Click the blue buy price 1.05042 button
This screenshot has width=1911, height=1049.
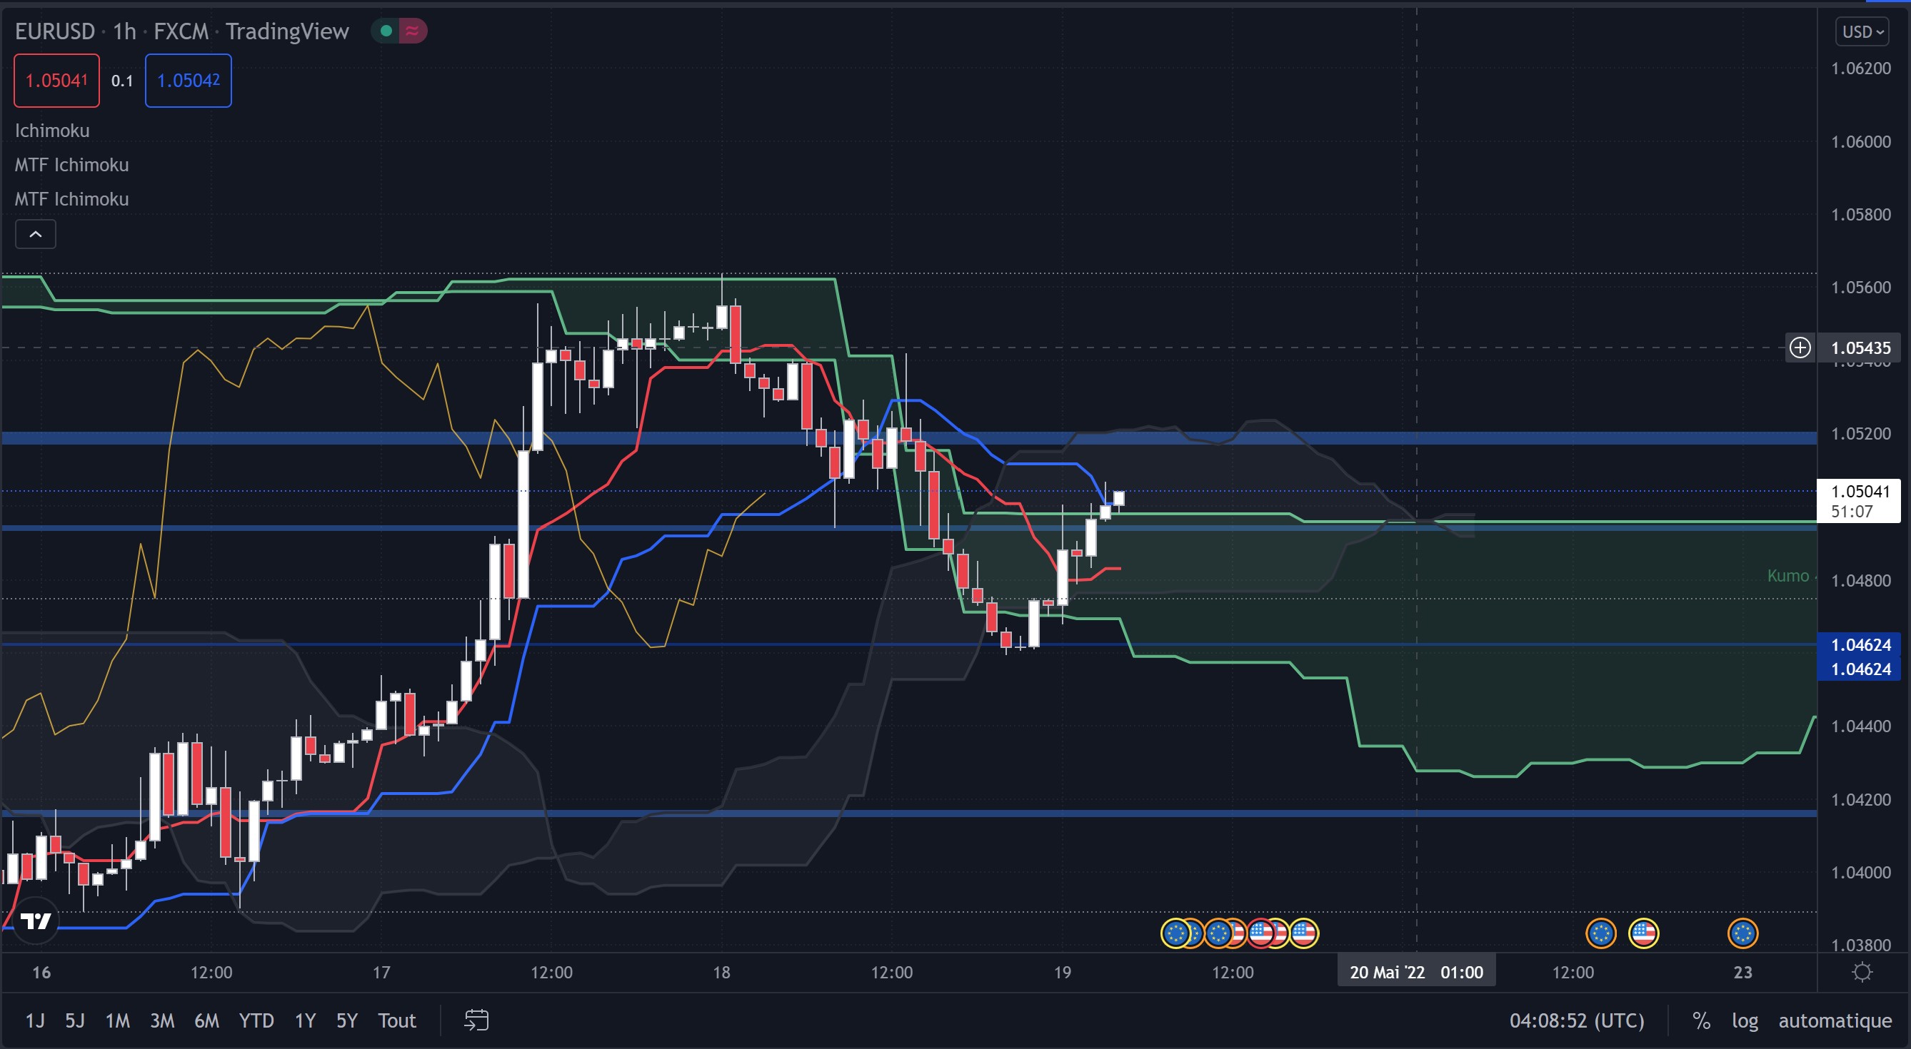click(188, 81)
